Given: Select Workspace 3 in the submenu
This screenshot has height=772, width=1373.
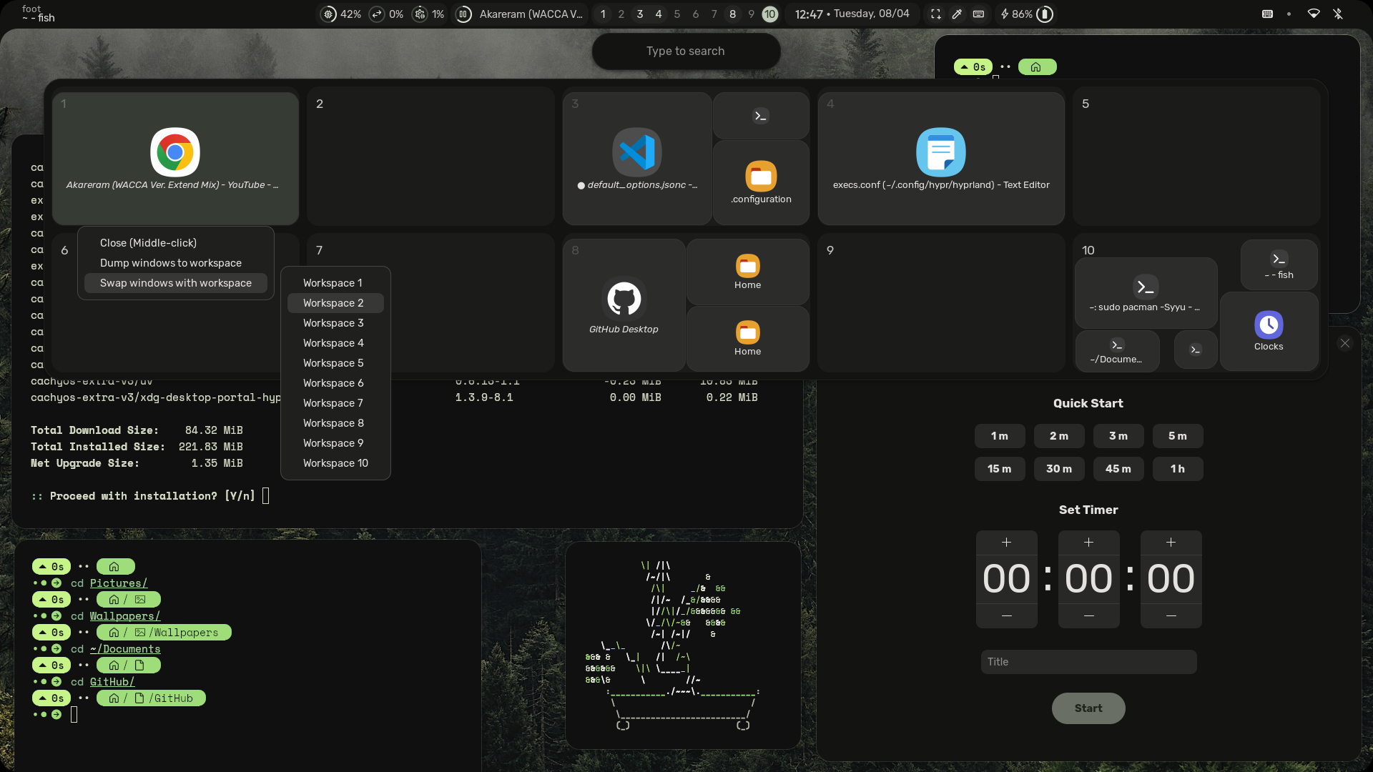Looking at the screenshot, I should coord(335,323).
